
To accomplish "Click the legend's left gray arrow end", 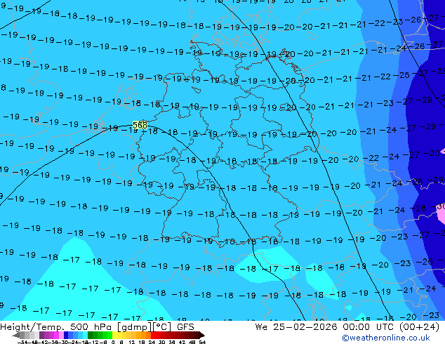I will point(16,335).
